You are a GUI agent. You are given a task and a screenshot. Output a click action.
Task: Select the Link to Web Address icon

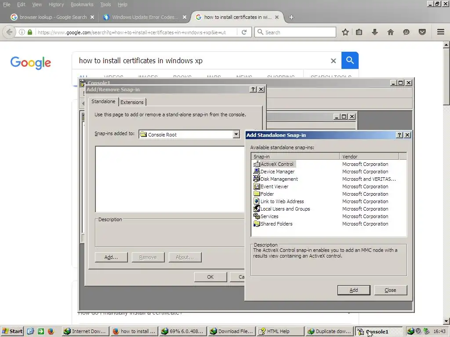coord(257,201)
